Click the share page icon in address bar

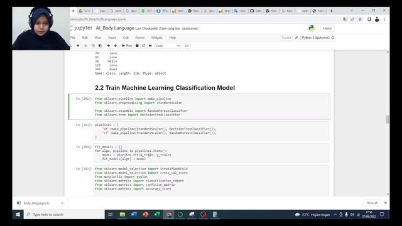coord(352,19)
